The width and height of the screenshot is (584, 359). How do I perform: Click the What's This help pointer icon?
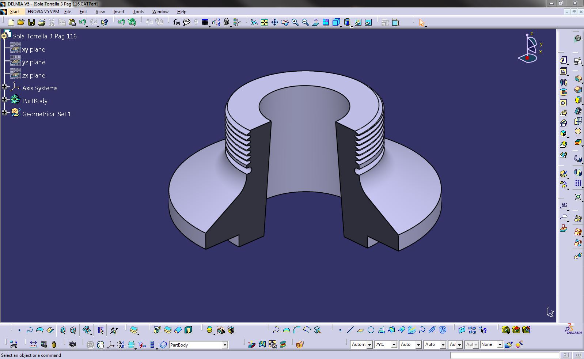click(x=105, y=22)
